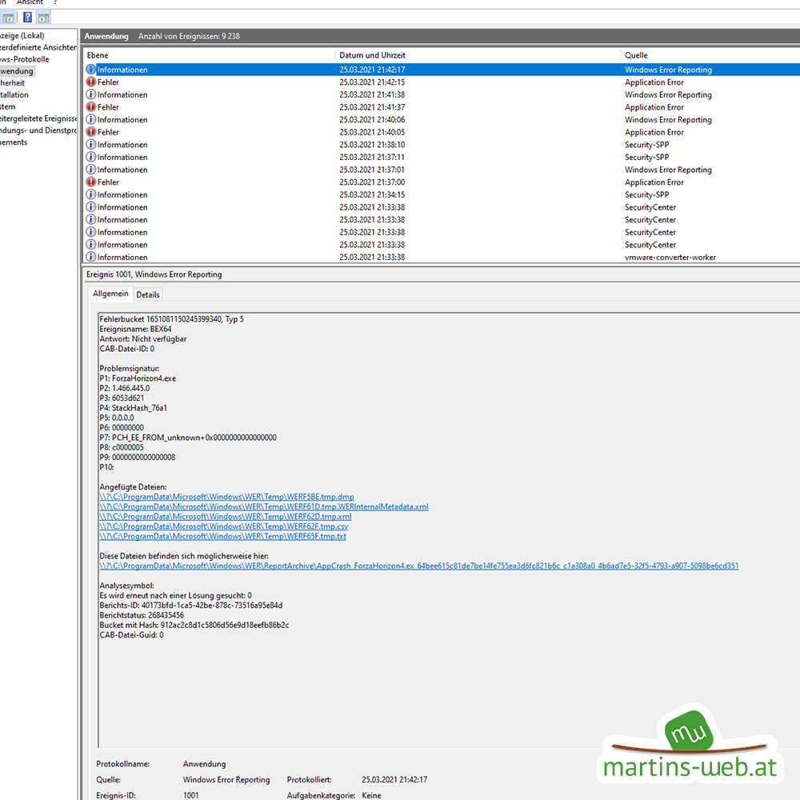Click the Ereignis-ID value 1001 in the footer
This screenshot has width=800, height=800.
click(x=191, y=795)
